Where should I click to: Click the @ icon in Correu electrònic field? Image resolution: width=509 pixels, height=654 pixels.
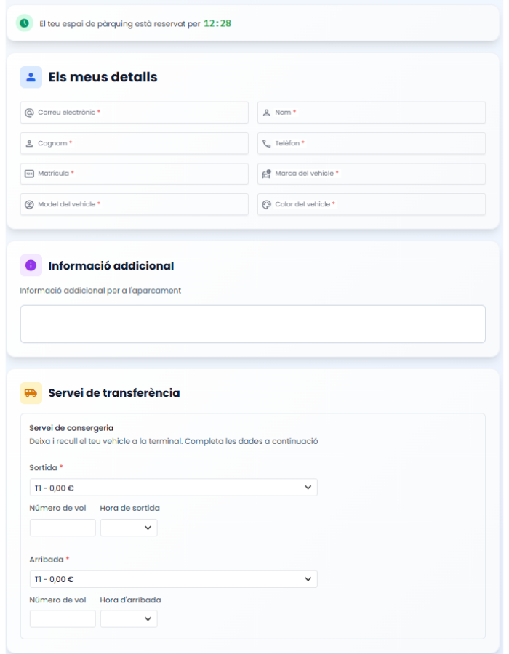[x=29, y=113]
